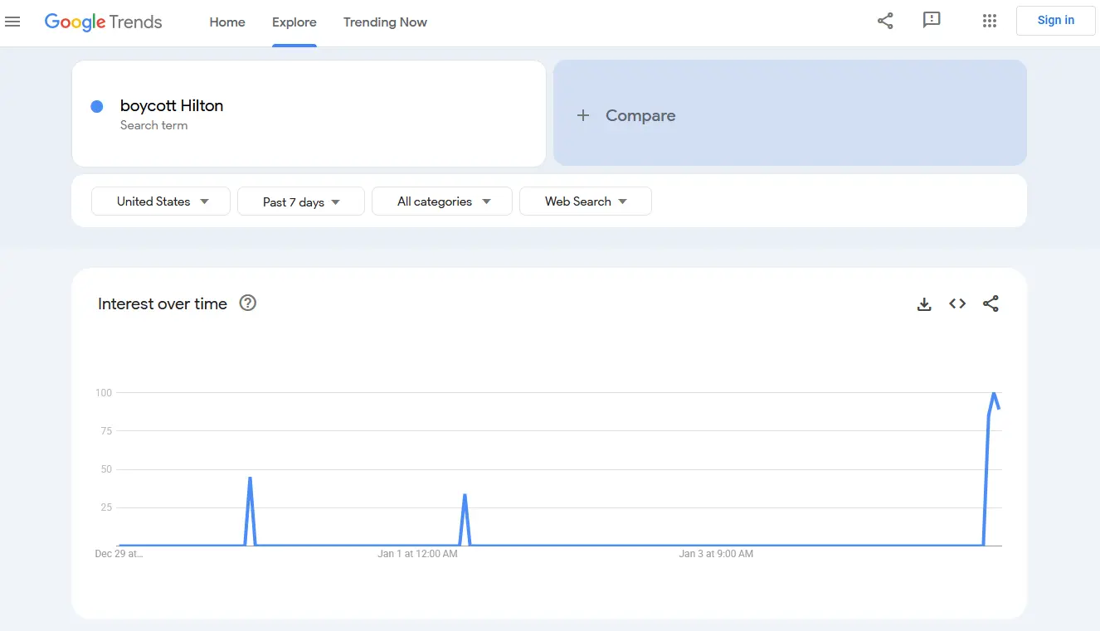
Task: Expand the Past 7 days dropdown
Action: (x=300, y=201)
